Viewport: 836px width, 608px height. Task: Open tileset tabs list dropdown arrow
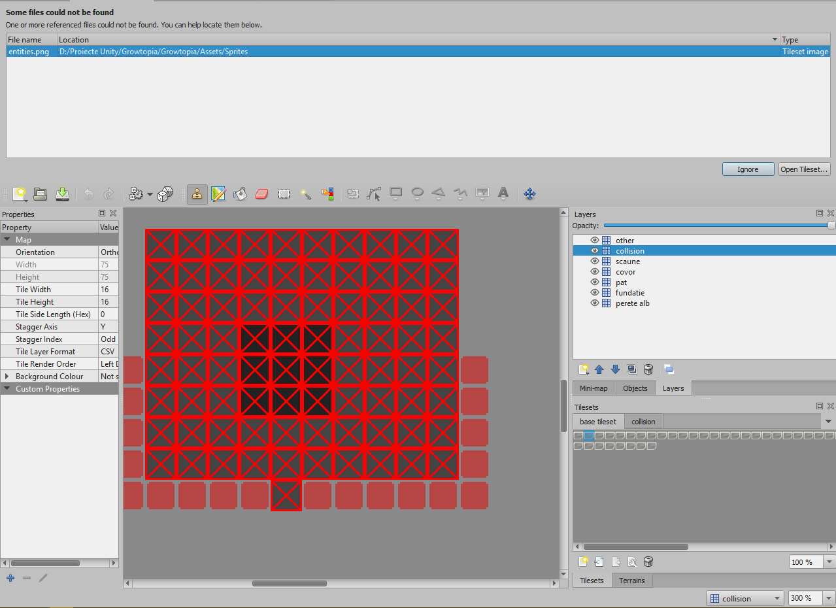tap(829, 422)
